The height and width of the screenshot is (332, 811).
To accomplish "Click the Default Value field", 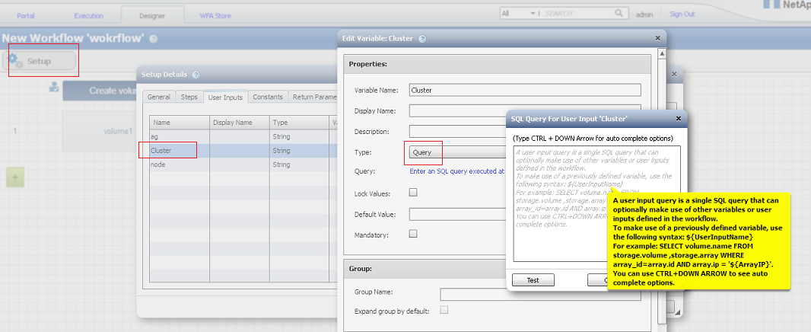I will point(457,215).
